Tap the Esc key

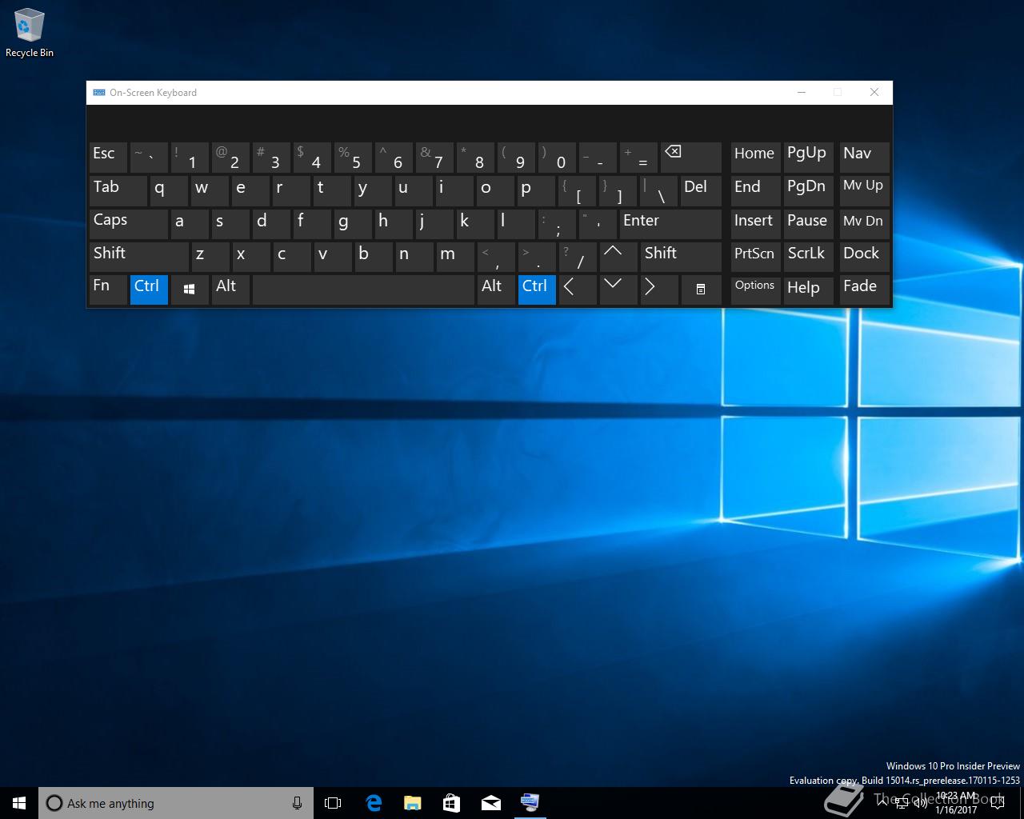tap(108, 157)
